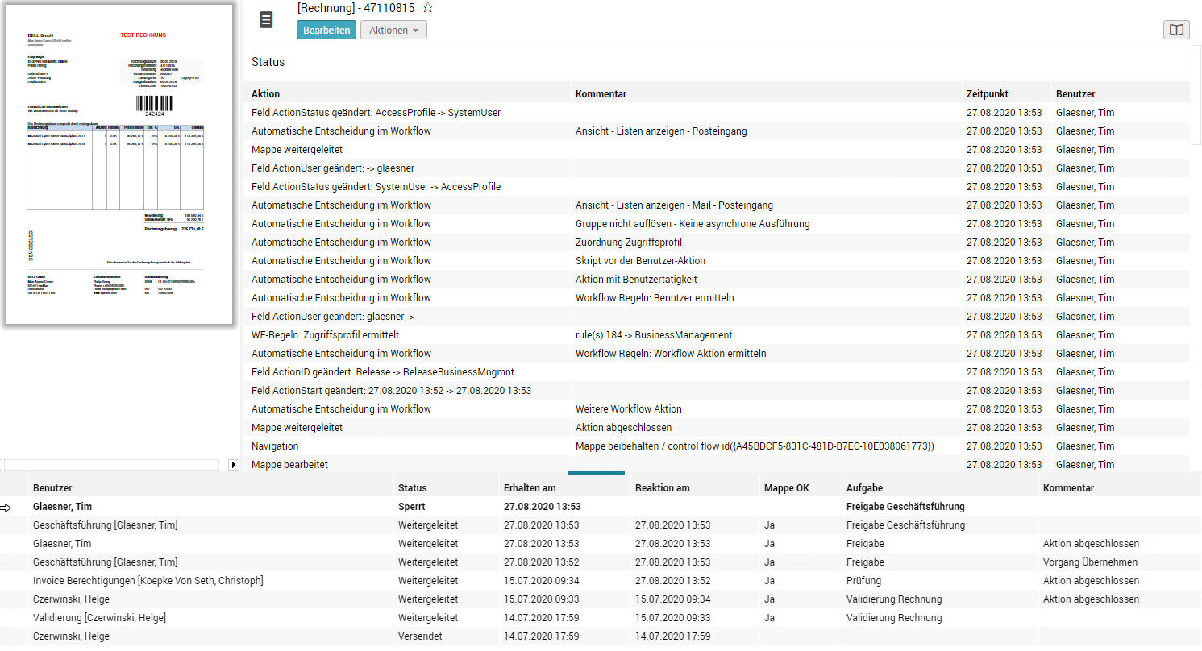Image resolution: width=1202 pixels, height=651 pixels.
Task: Select comment 'Workflow Regeln: Workflow Aktion ermitteln'
Action: coord(671,354)
